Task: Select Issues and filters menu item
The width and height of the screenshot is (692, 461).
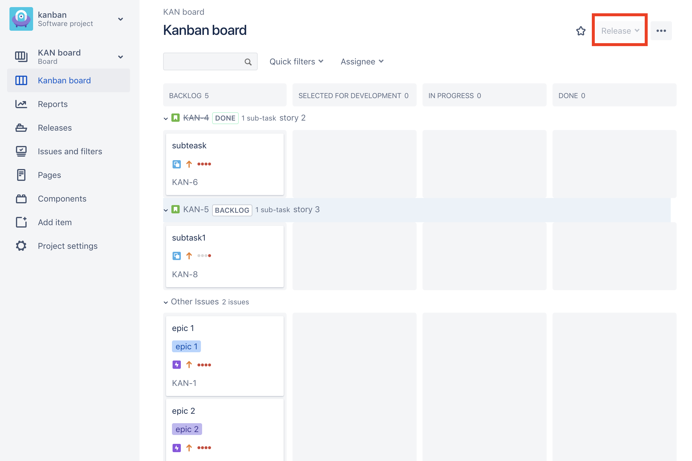Action: point(70,151)
